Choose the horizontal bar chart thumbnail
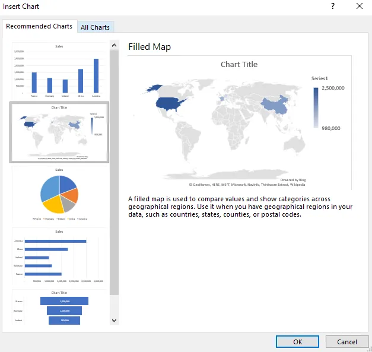This screenshot has width=372, height=352. (59, 256)
